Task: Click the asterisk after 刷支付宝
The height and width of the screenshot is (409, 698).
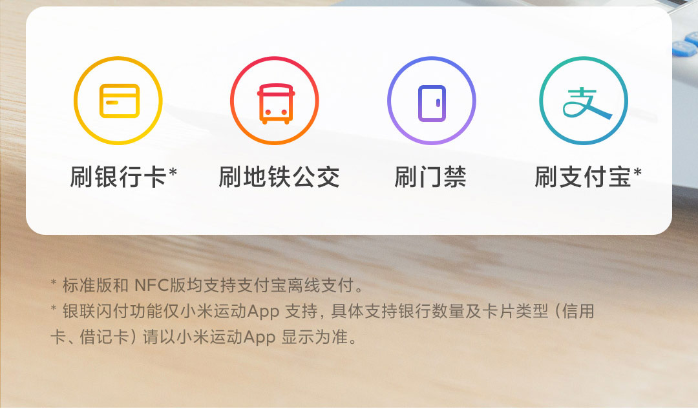Action: click(x=637, y=172)
